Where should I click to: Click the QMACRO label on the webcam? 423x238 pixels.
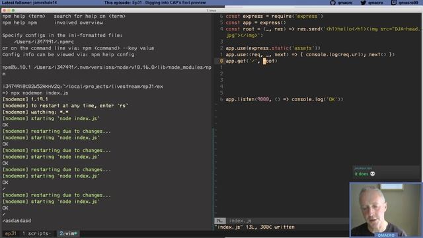coord(386,235)
